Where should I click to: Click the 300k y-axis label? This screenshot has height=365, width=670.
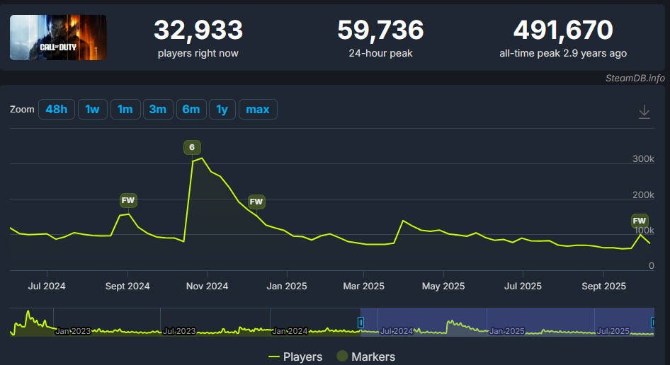[643, 159]
